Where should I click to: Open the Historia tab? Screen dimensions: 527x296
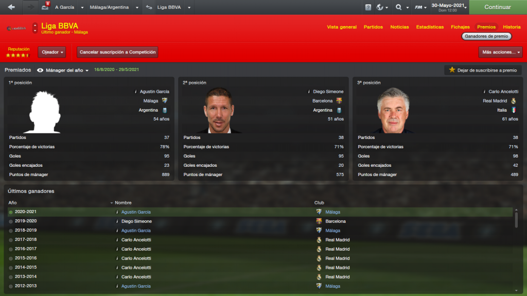[x=512, y=27]
